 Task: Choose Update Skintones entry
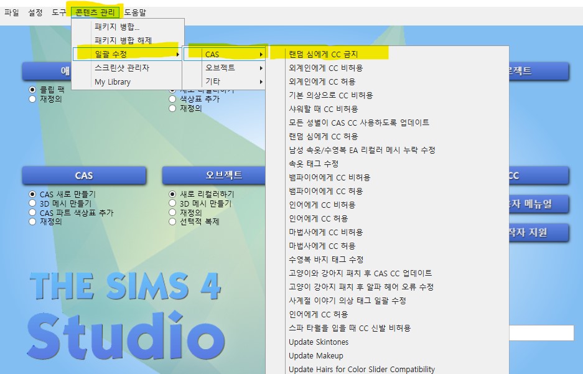point(387,342)
